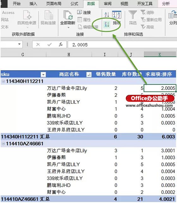Select column I header

coord(105,55)
